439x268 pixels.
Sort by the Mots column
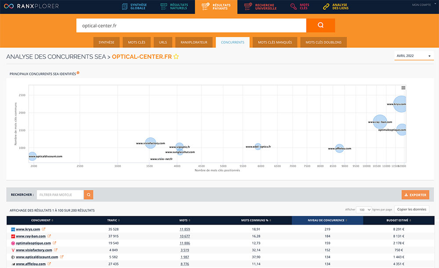pyautogui.click(x=185, y=221)
